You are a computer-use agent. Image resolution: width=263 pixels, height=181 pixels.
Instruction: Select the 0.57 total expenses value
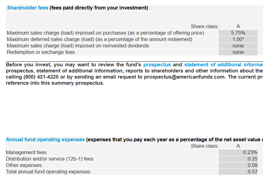(252, 172)
